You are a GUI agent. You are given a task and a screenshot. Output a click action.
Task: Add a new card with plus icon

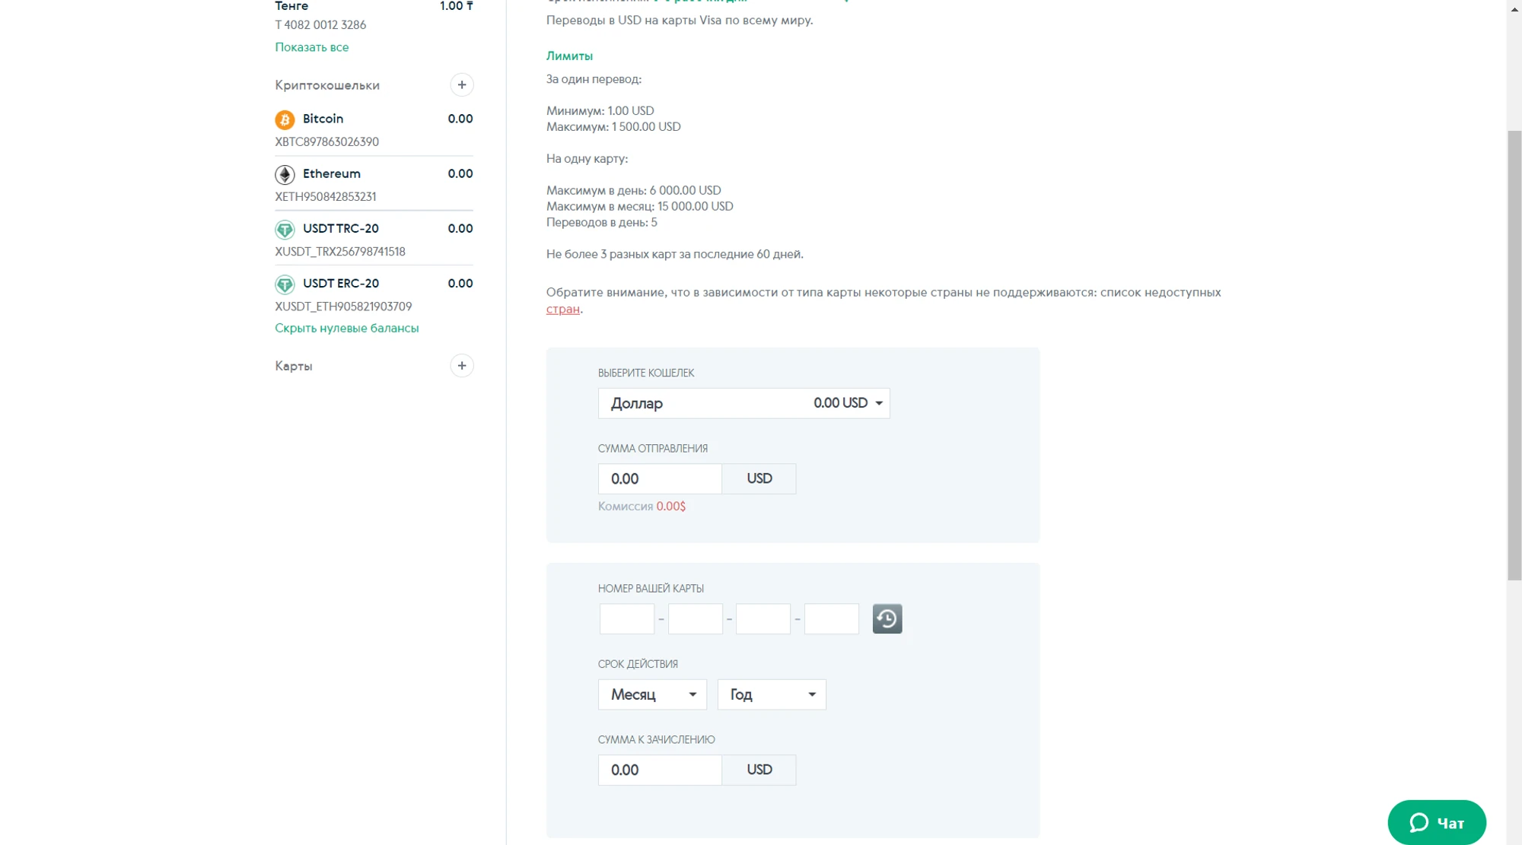461,366
